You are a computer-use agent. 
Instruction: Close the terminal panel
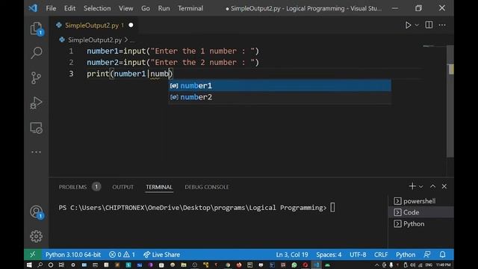pos(444,186)
